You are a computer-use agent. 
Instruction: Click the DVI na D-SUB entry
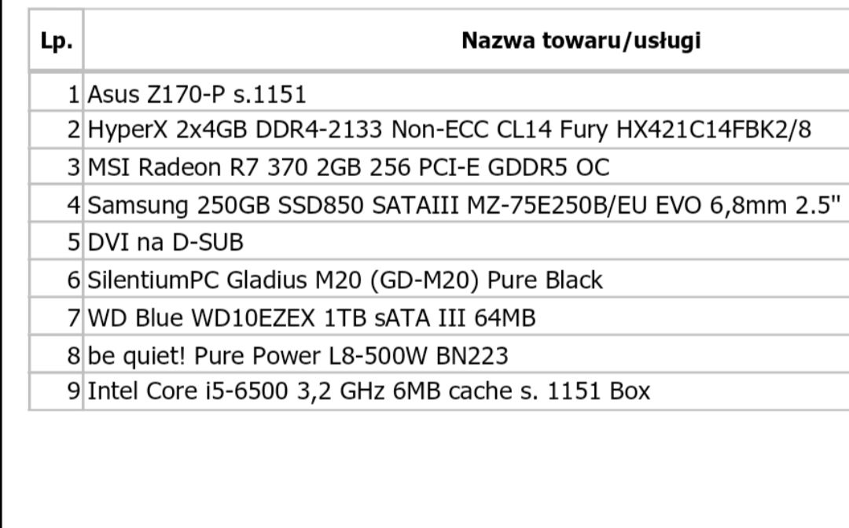(165, 242)
